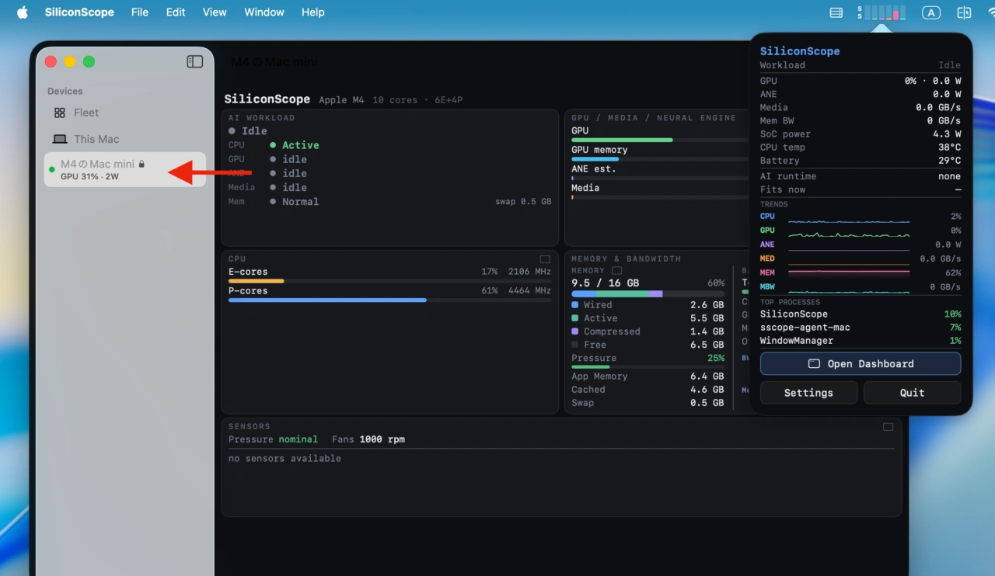Screen dimensions: 995x576
Task: Open the View menu
Action: pyautogui.click(x=215, y=12)
